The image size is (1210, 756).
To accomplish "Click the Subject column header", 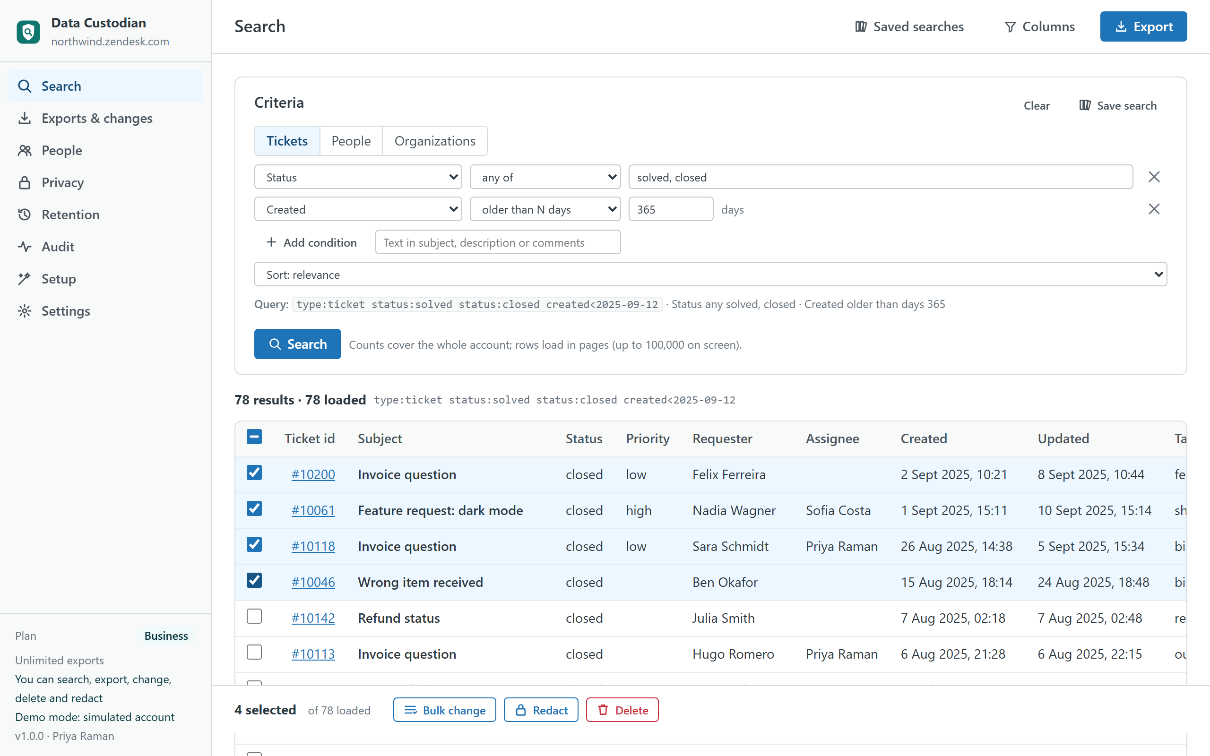I will pos(380,438).
